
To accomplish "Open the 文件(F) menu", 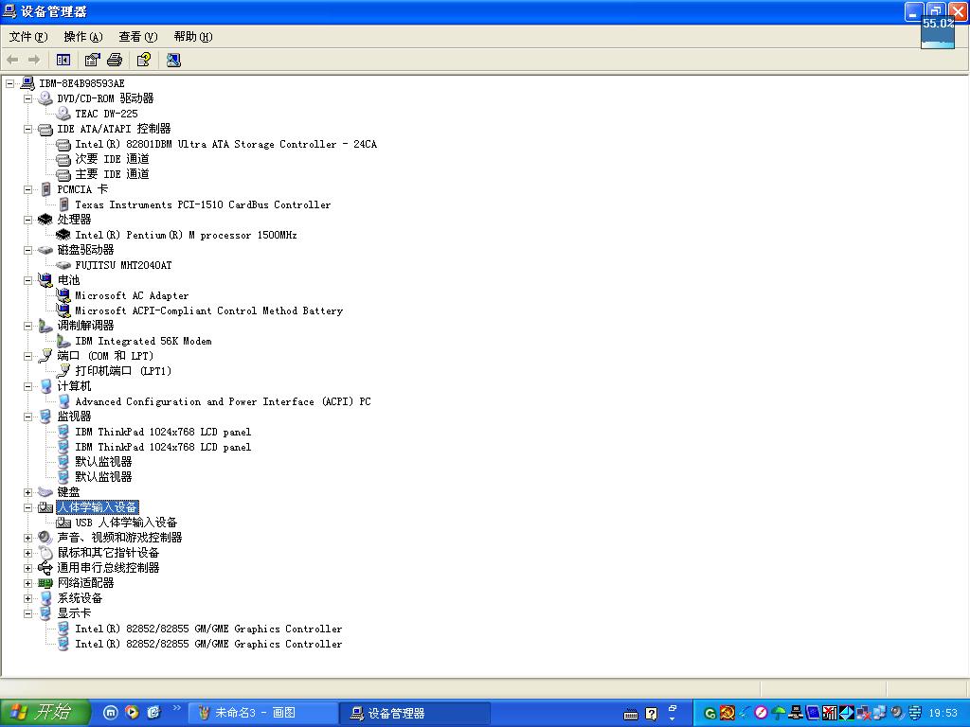I will point(27,37).
